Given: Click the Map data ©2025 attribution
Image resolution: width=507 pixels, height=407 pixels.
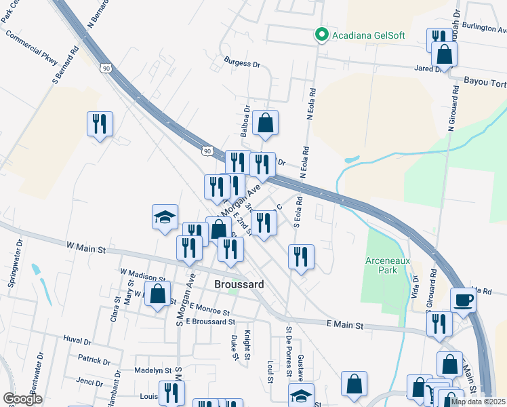Looking at the screenshot, I should 479,402.
